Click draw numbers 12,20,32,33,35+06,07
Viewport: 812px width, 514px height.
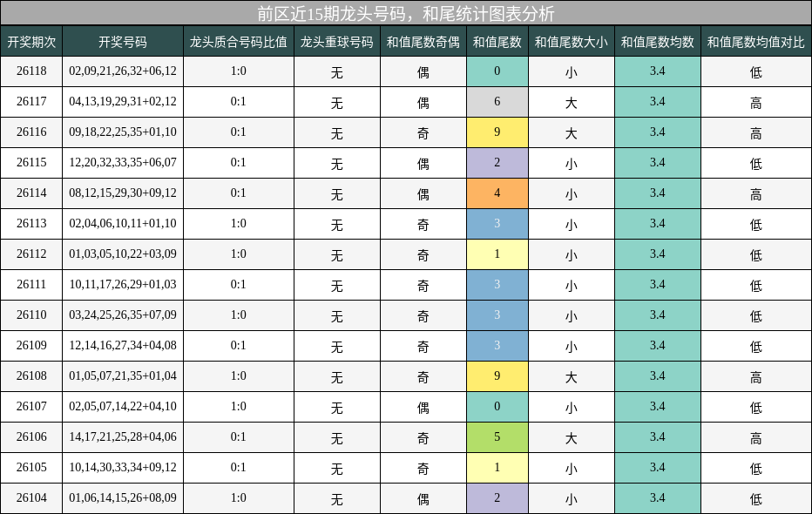pyautogui.click(x=123, y=163)
